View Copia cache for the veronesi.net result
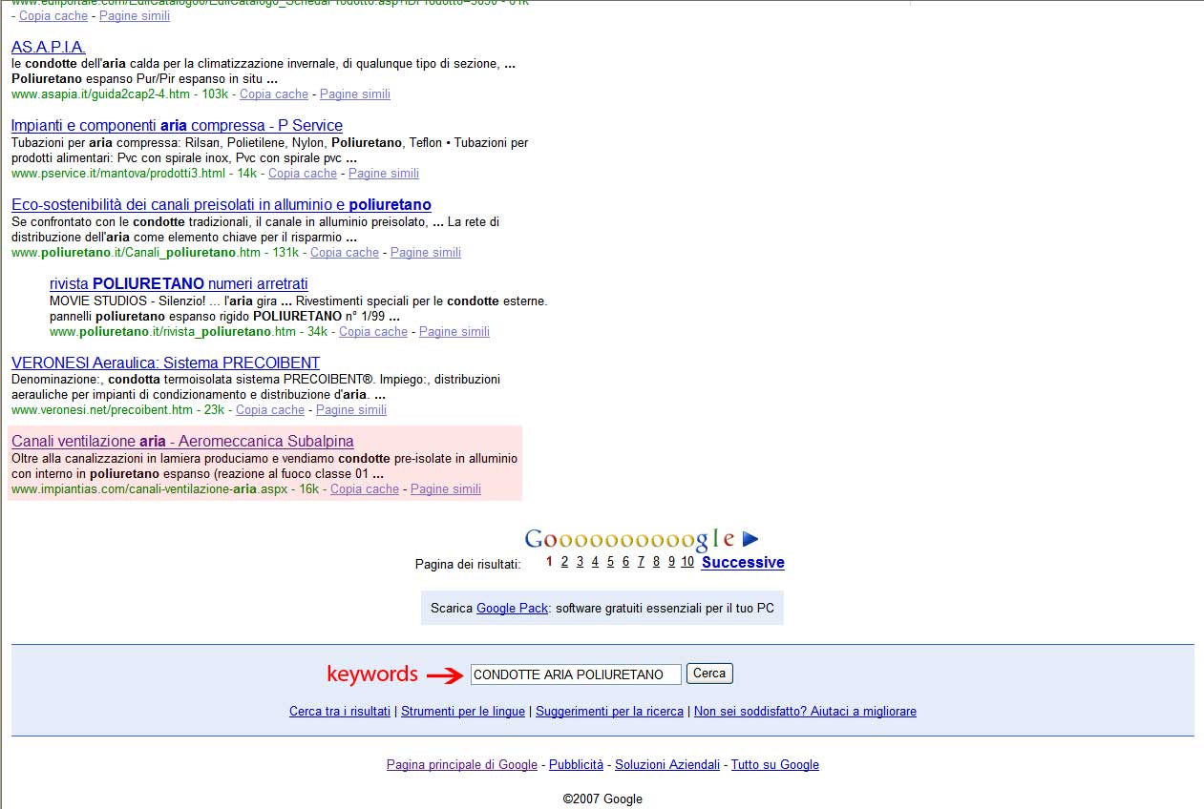This screenshot has width=1204, height=809. click(270, 410)
